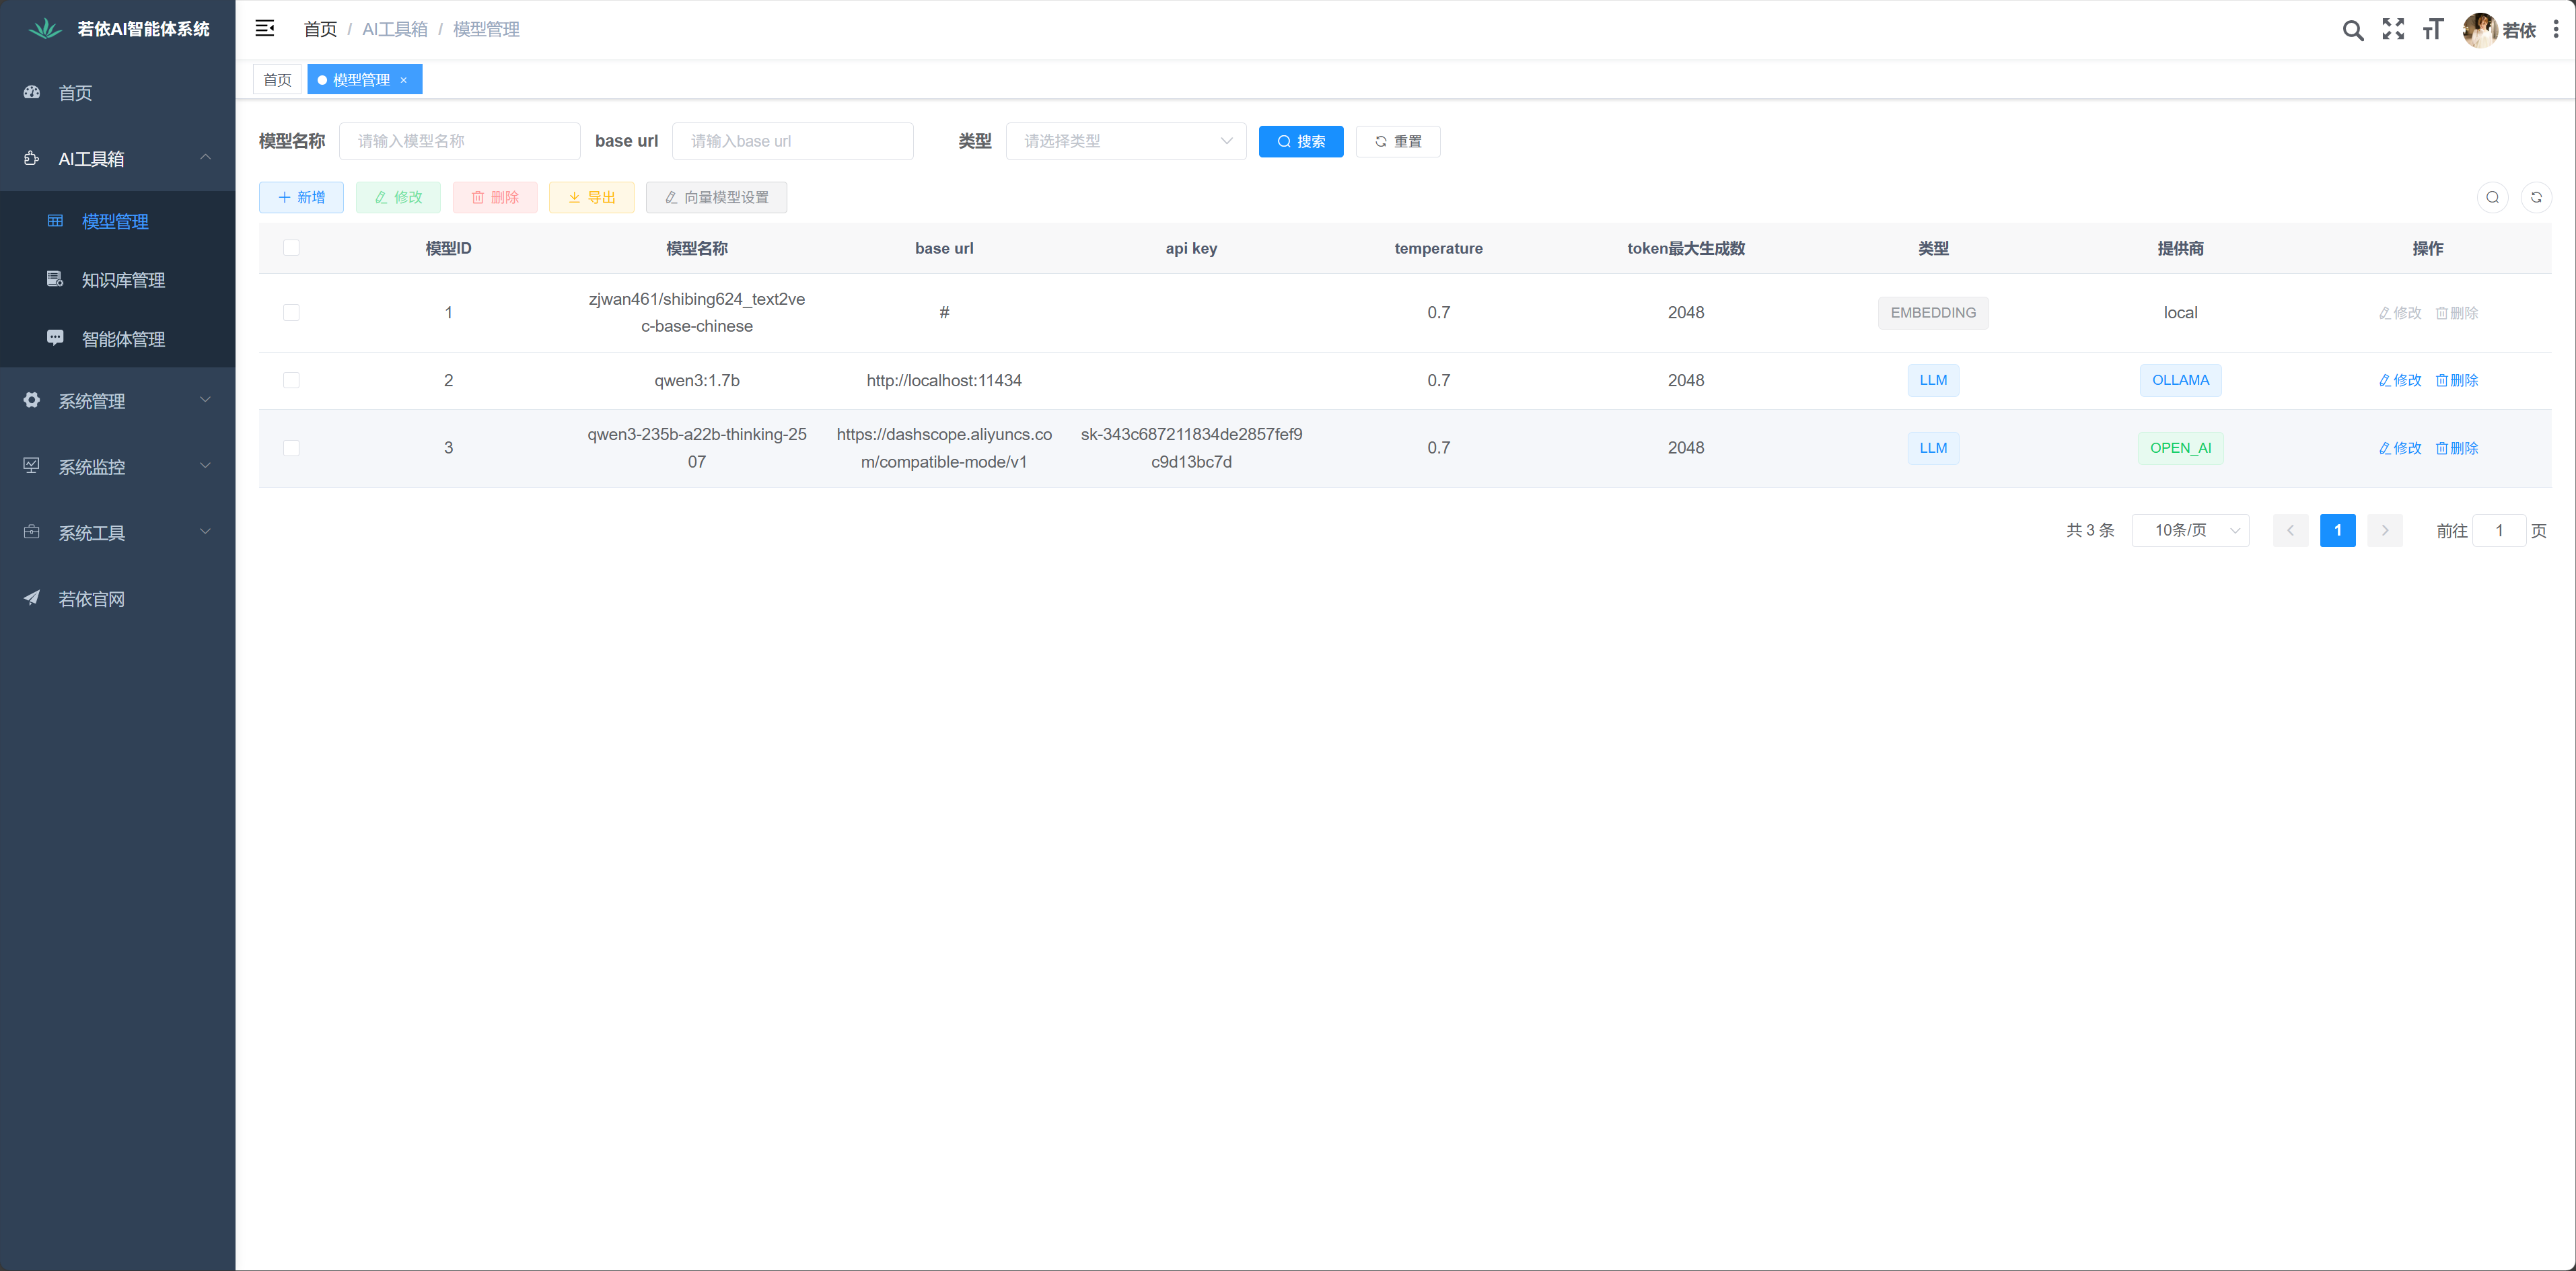Screen dimensions: 2576x1271
Task: Open the 10条/页 page size dropdown
Action: (2190, 530)
